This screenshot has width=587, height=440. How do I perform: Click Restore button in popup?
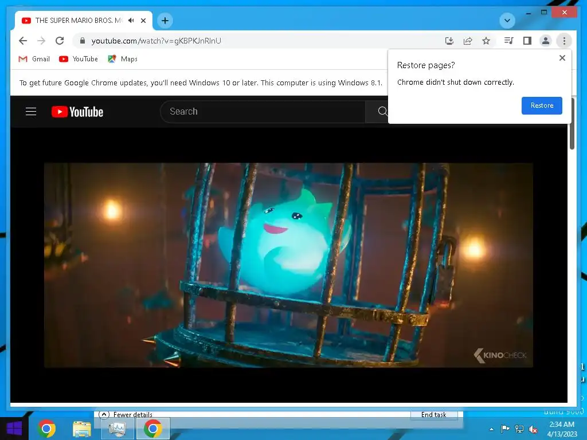[542, 105]
